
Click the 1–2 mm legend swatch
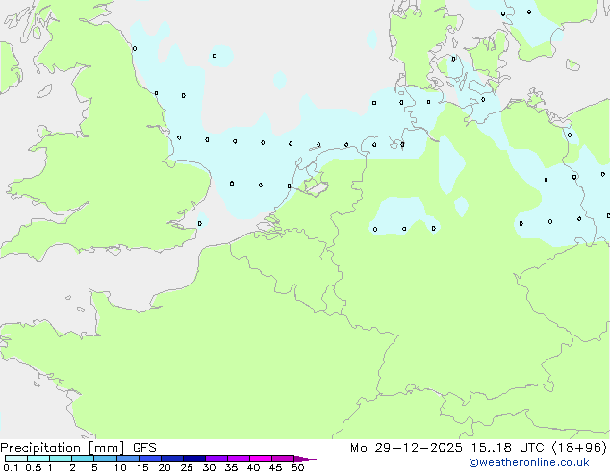pyautogui.click(x=61, y=459)
